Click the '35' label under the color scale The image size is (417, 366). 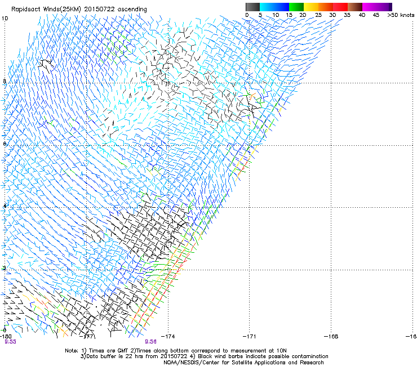pos(347,15)
